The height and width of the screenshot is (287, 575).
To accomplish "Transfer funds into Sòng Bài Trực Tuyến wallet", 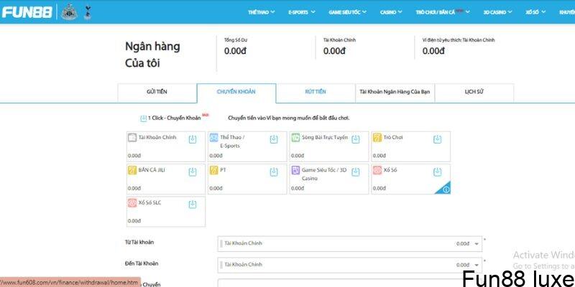I will click(356, 139).
